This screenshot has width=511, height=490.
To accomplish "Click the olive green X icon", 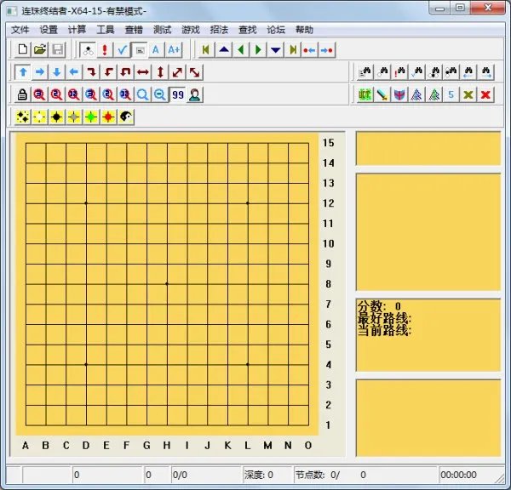I will coord(468,94).
